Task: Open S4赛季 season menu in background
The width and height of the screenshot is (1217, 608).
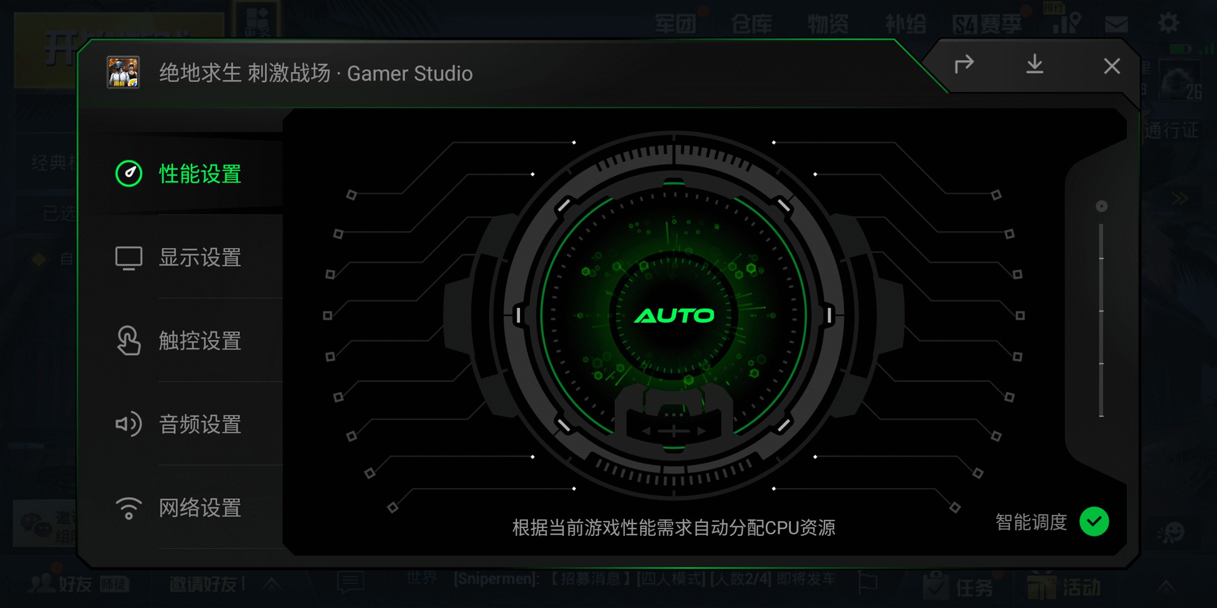Action: (987, 24)
